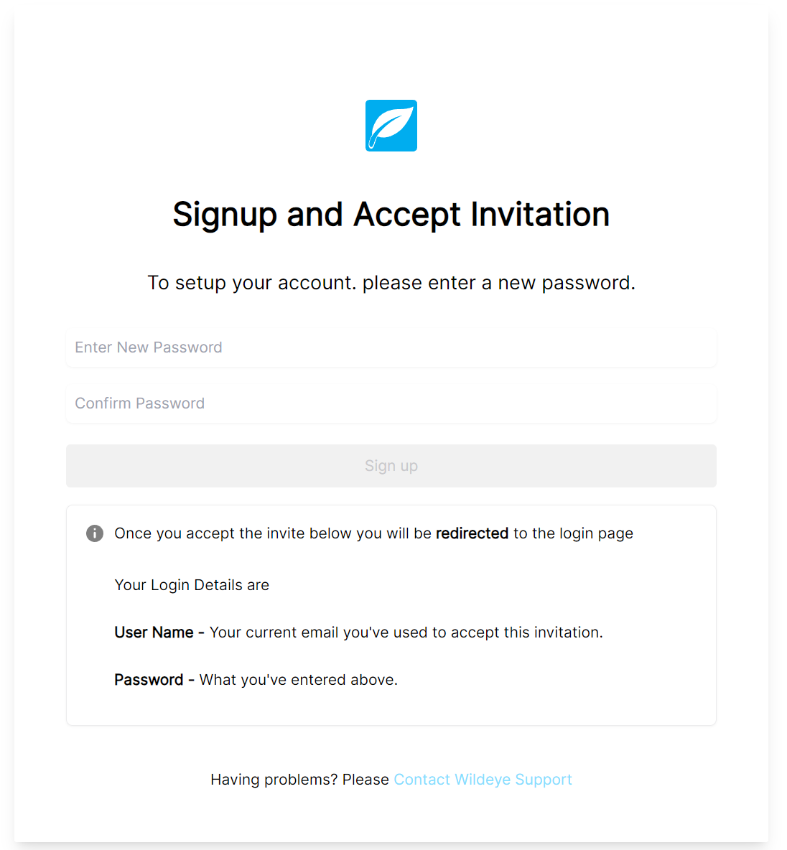Click the Sign up button
Screen dimensions: 787x850
click(x=391, y=466)
